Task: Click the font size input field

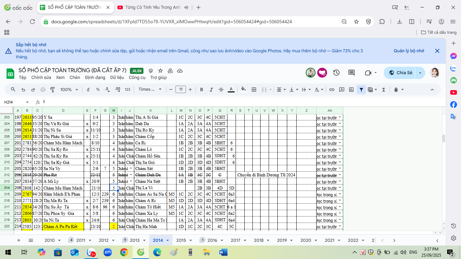Action: 181,89
